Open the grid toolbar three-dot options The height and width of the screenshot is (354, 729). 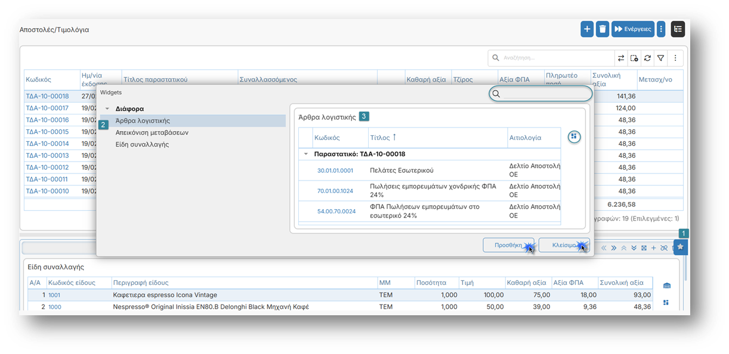pos(675,58)
